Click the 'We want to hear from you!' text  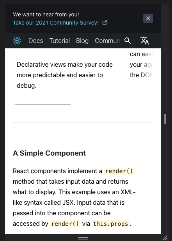[x=46, y=14]
